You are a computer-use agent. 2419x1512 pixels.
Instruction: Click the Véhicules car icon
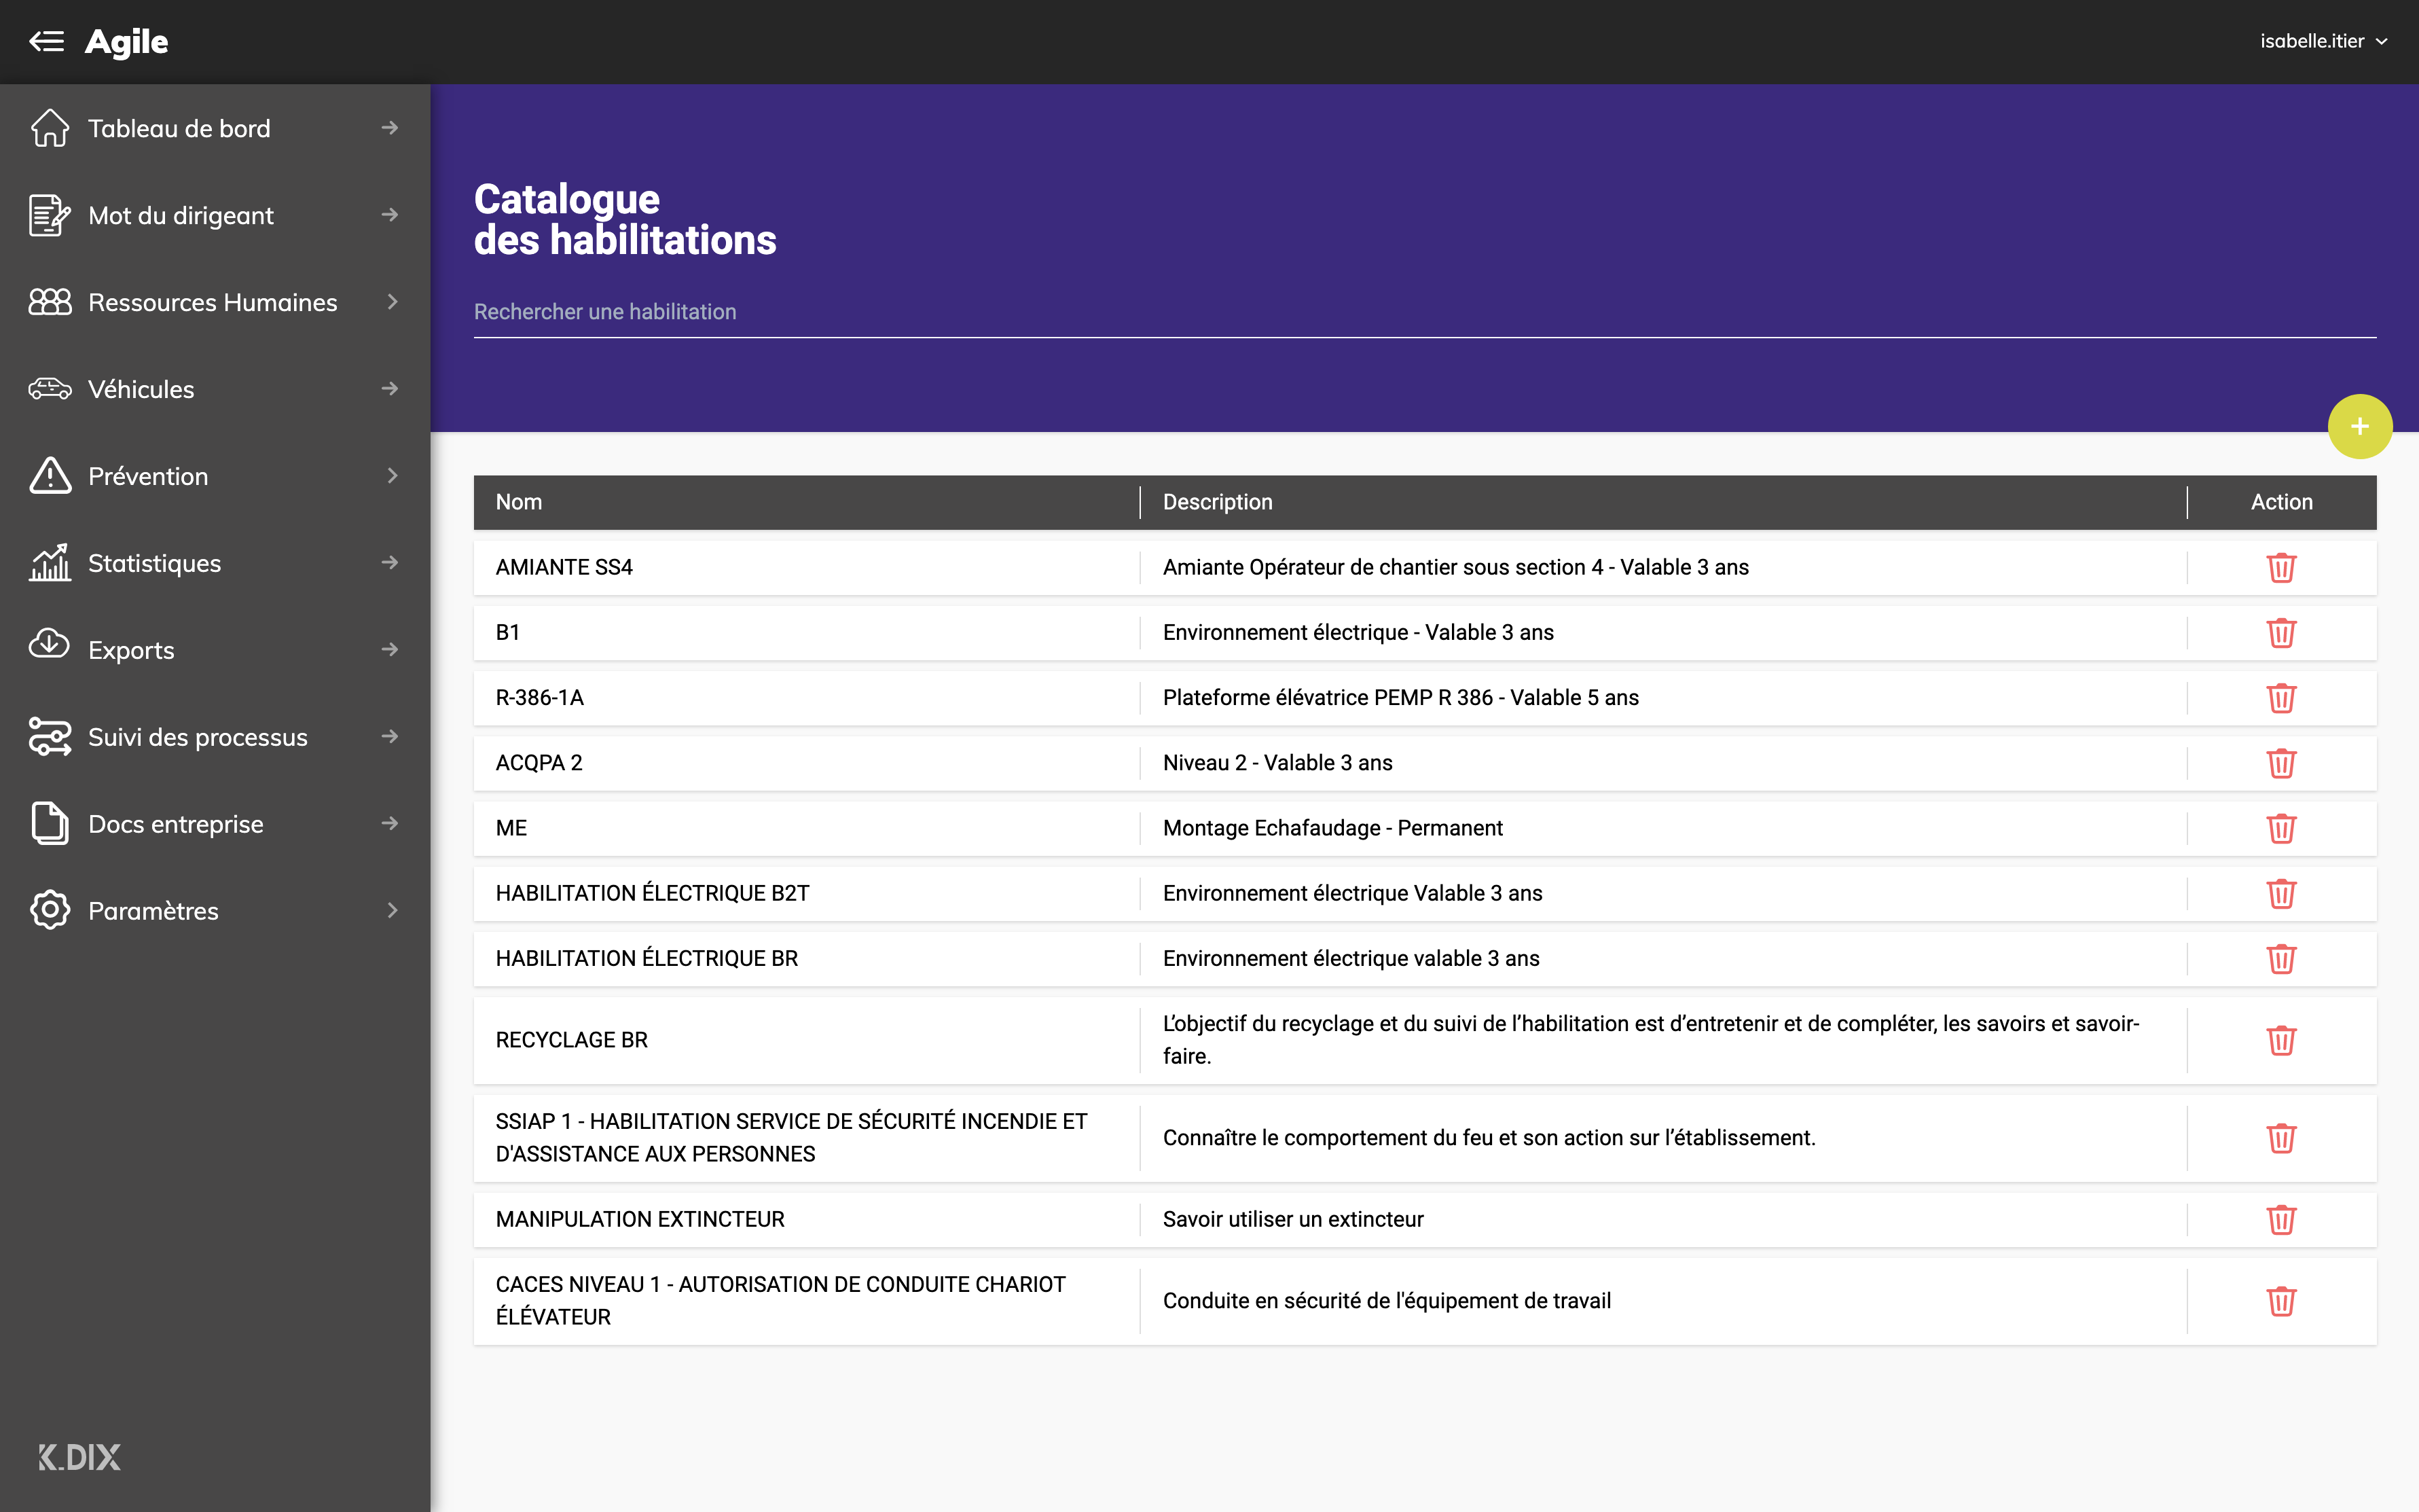click(x=50, y=389)
